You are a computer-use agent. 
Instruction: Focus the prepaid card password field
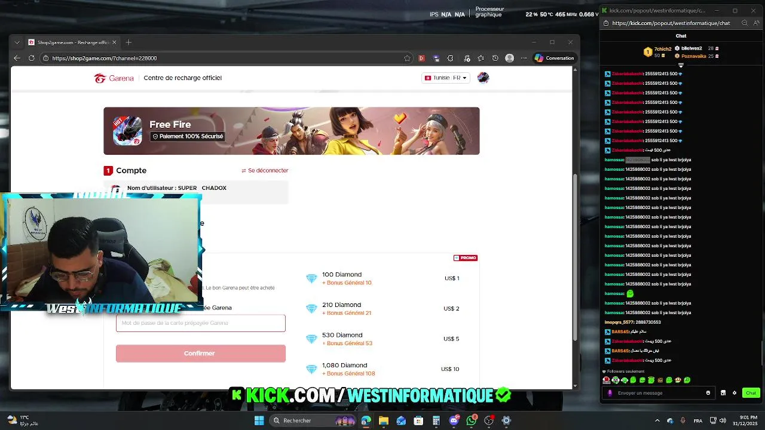[201, 323]
